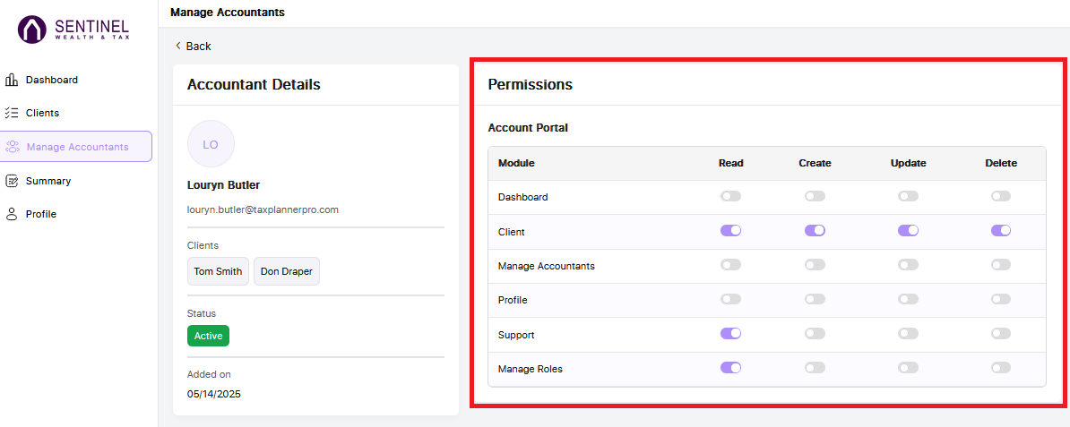Click the green Active status badge

[208, 336]
